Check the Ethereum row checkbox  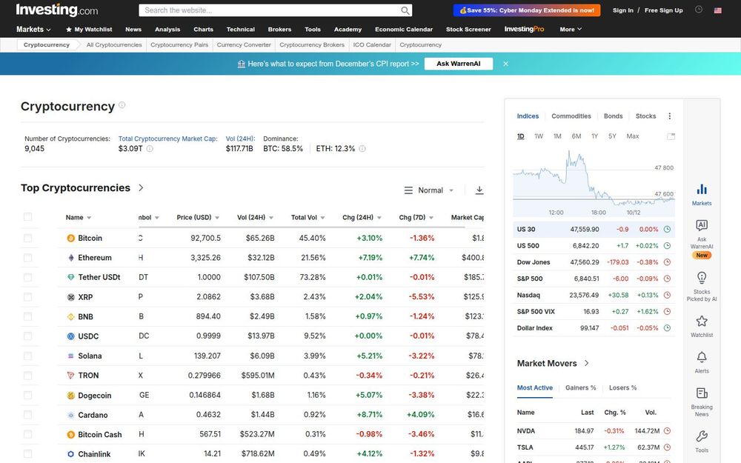pyautogui.click(x=28, y=258)
